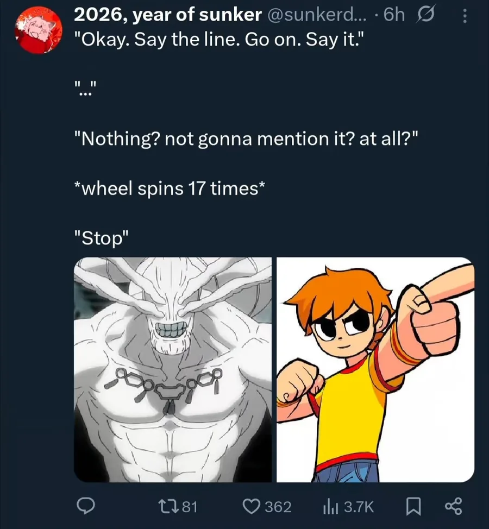The width and height of the screenshot is (489, 529).
Task: Click the like count 362
Action: (x=278, y=507)
